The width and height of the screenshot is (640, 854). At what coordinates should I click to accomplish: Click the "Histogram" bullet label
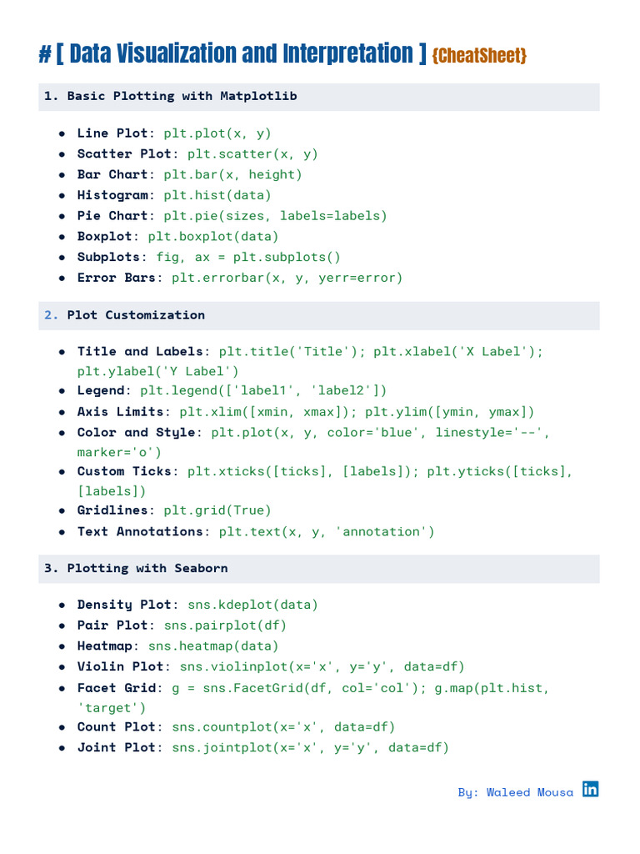[113, 195]
